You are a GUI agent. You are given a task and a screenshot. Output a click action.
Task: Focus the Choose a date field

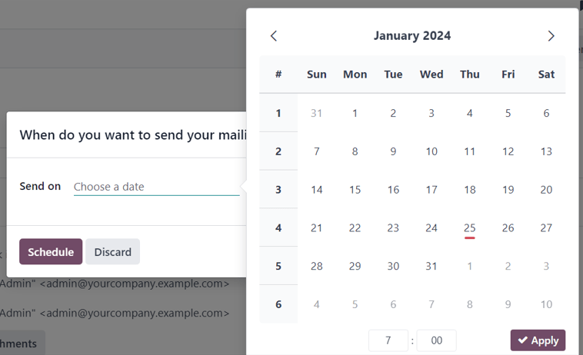coord(156,187)
